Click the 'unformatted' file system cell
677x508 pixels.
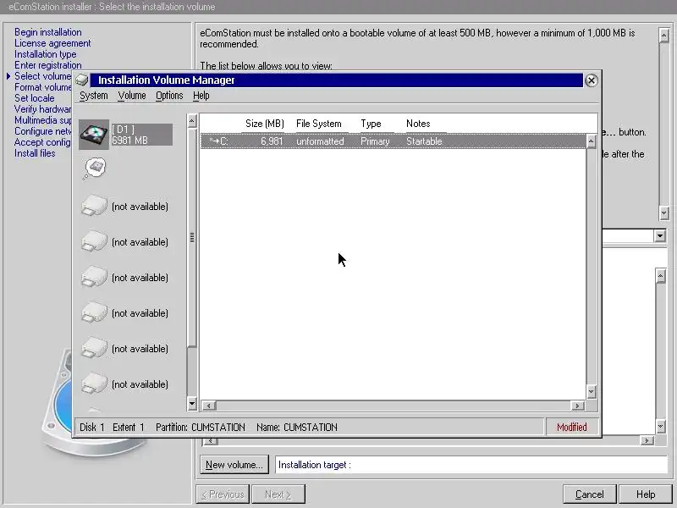pyautogui.click(x=320, y=141)
